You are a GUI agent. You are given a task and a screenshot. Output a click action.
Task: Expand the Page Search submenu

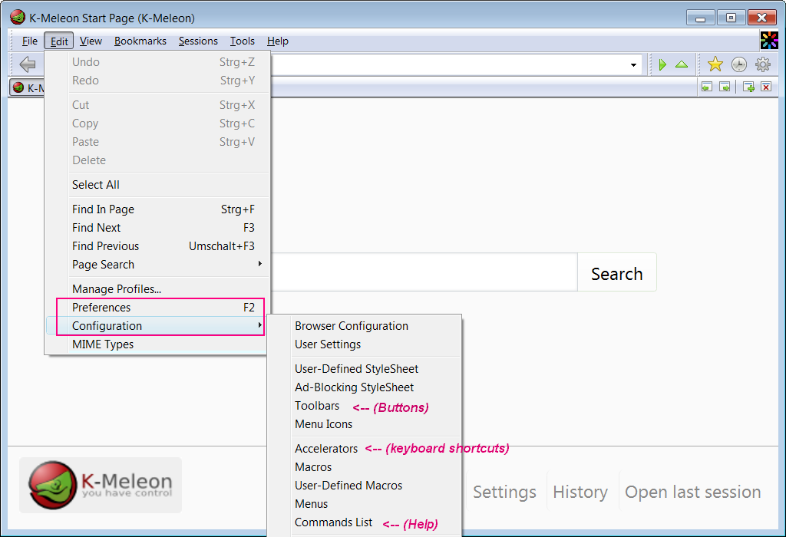pyautogui.click(x=154, y=264)
